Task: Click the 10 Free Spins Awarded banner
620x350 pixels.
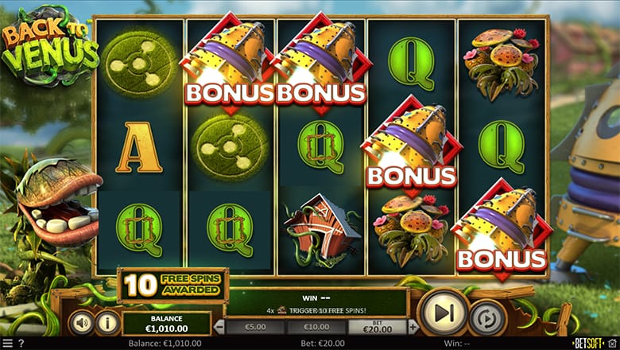Action: tap(172, 285)
